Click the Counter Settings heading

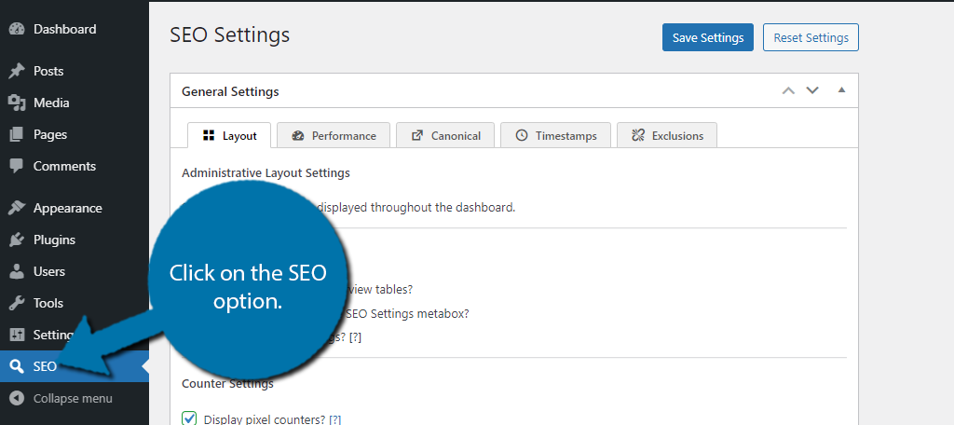tap(227, 384)
